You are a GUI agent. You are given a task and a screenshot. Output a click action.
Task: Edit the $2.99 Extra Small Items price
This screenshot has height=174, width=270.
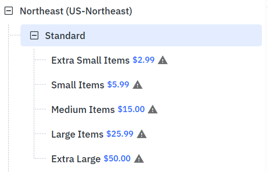[143, 60]
